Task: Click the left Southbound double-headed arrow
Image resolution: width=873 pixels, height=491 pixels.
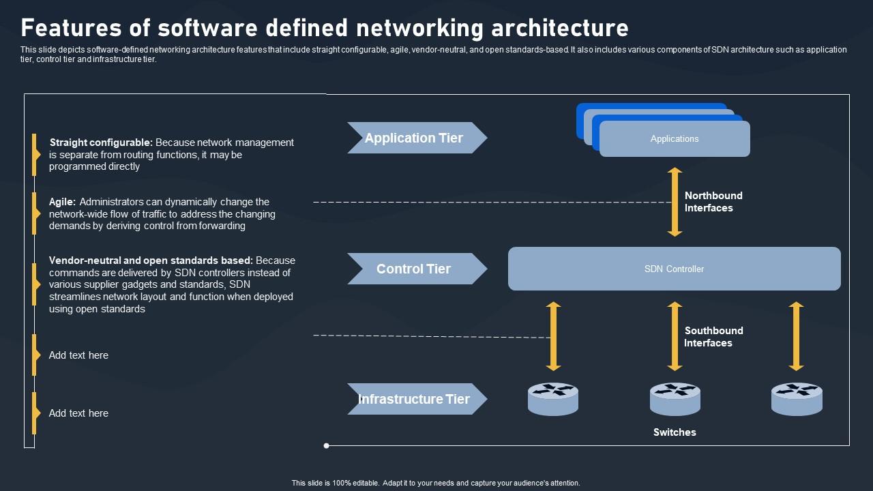Action: pos(554,336)
